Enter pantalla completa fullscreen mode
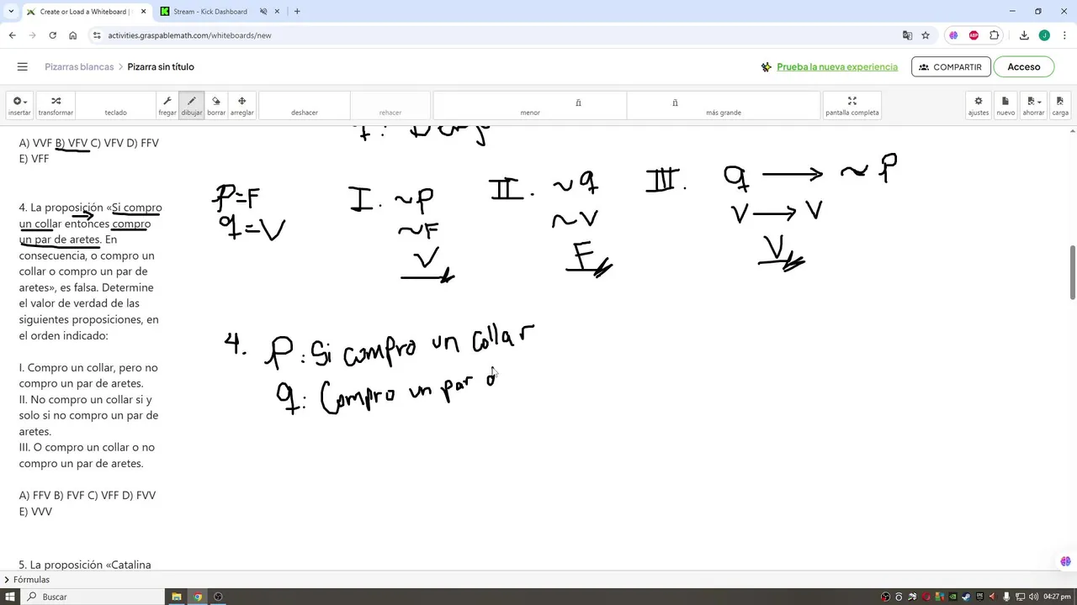1077x605 pixels. point(852,106)
